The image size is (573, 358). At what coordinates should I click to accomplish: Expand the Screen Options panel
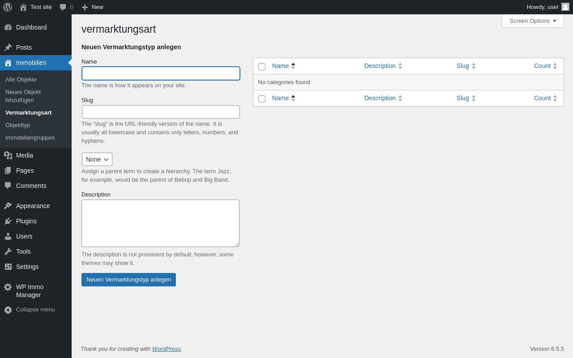point(533,21)
